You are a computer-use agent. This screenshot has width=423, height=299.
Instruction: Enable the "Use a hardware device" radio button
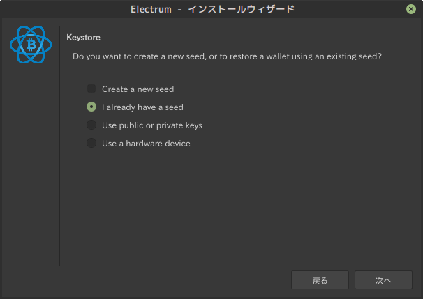[91, 144]
